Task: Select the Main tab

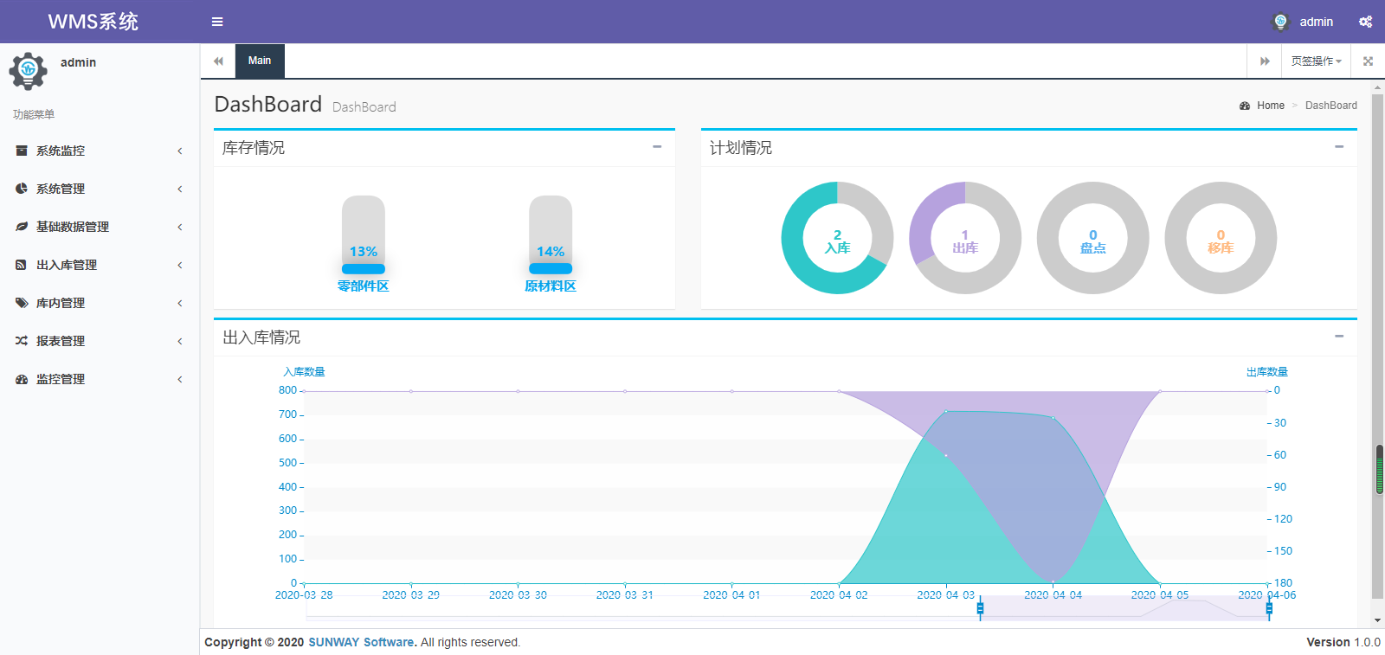Action: click(x=260, y=61)
